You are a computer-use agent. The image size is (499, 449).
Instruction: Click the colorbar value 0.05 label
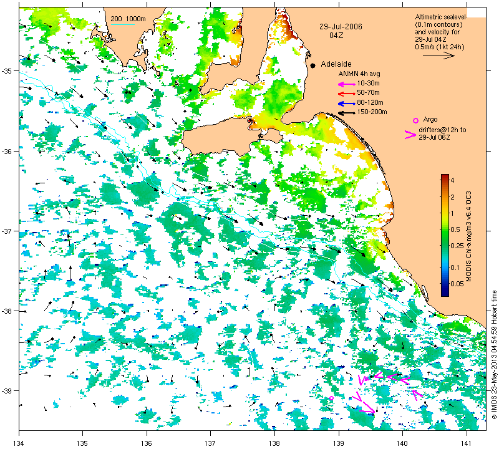coord(457,284)
